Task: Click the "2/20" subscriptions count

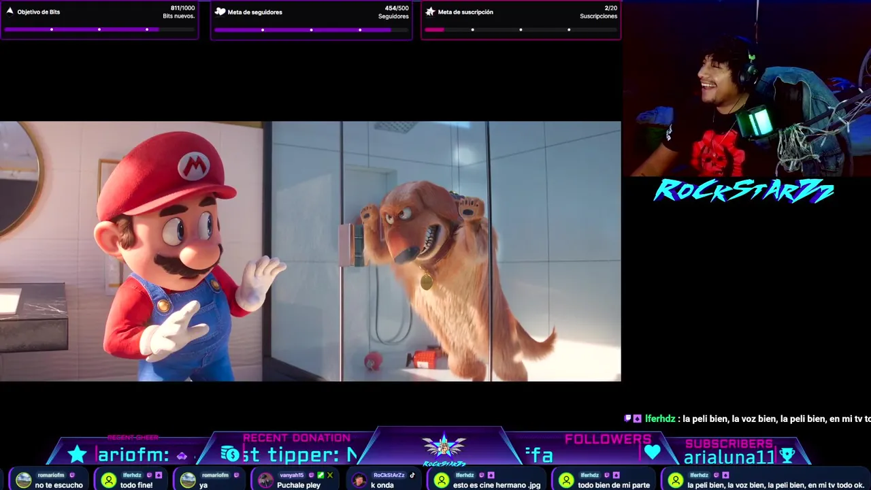Action: click(x=610, y=8)
